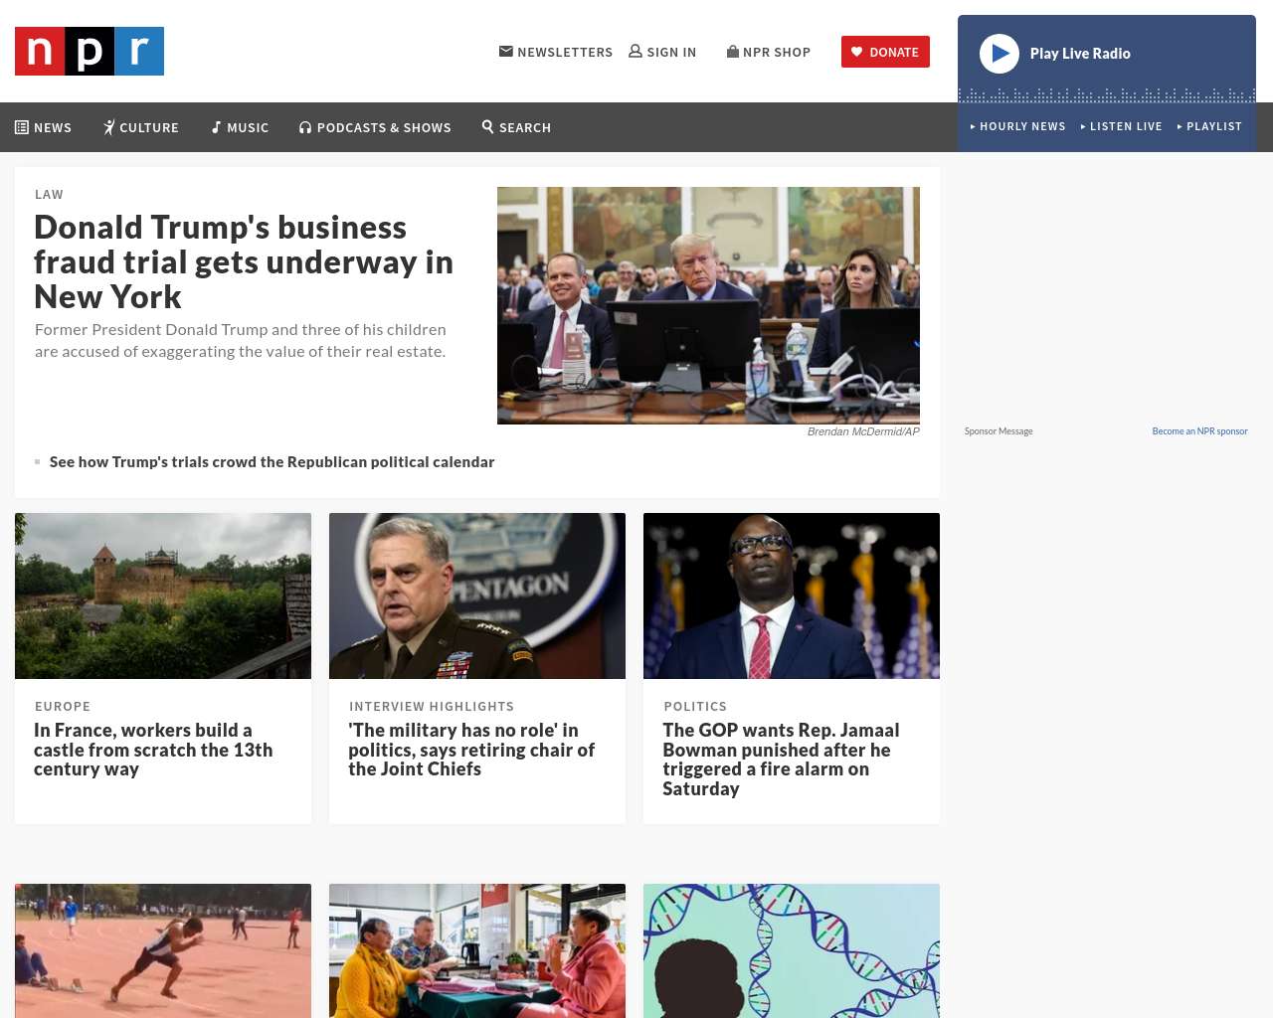Click the envelope icon beside Newsletters
Viewport: 1273px width, 1018px height.
(506, 51)
